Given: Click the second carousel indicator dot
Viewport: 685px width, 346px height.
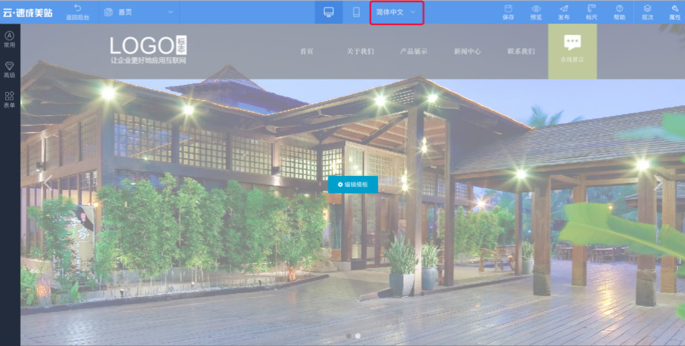Looking at the screenshot, I should pyautogui.click(x=357, y=336).
